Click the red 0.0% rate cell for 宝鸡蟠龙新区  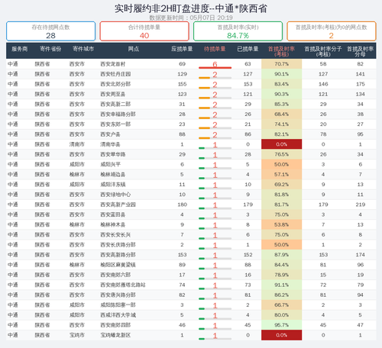[x=281, y=335]
